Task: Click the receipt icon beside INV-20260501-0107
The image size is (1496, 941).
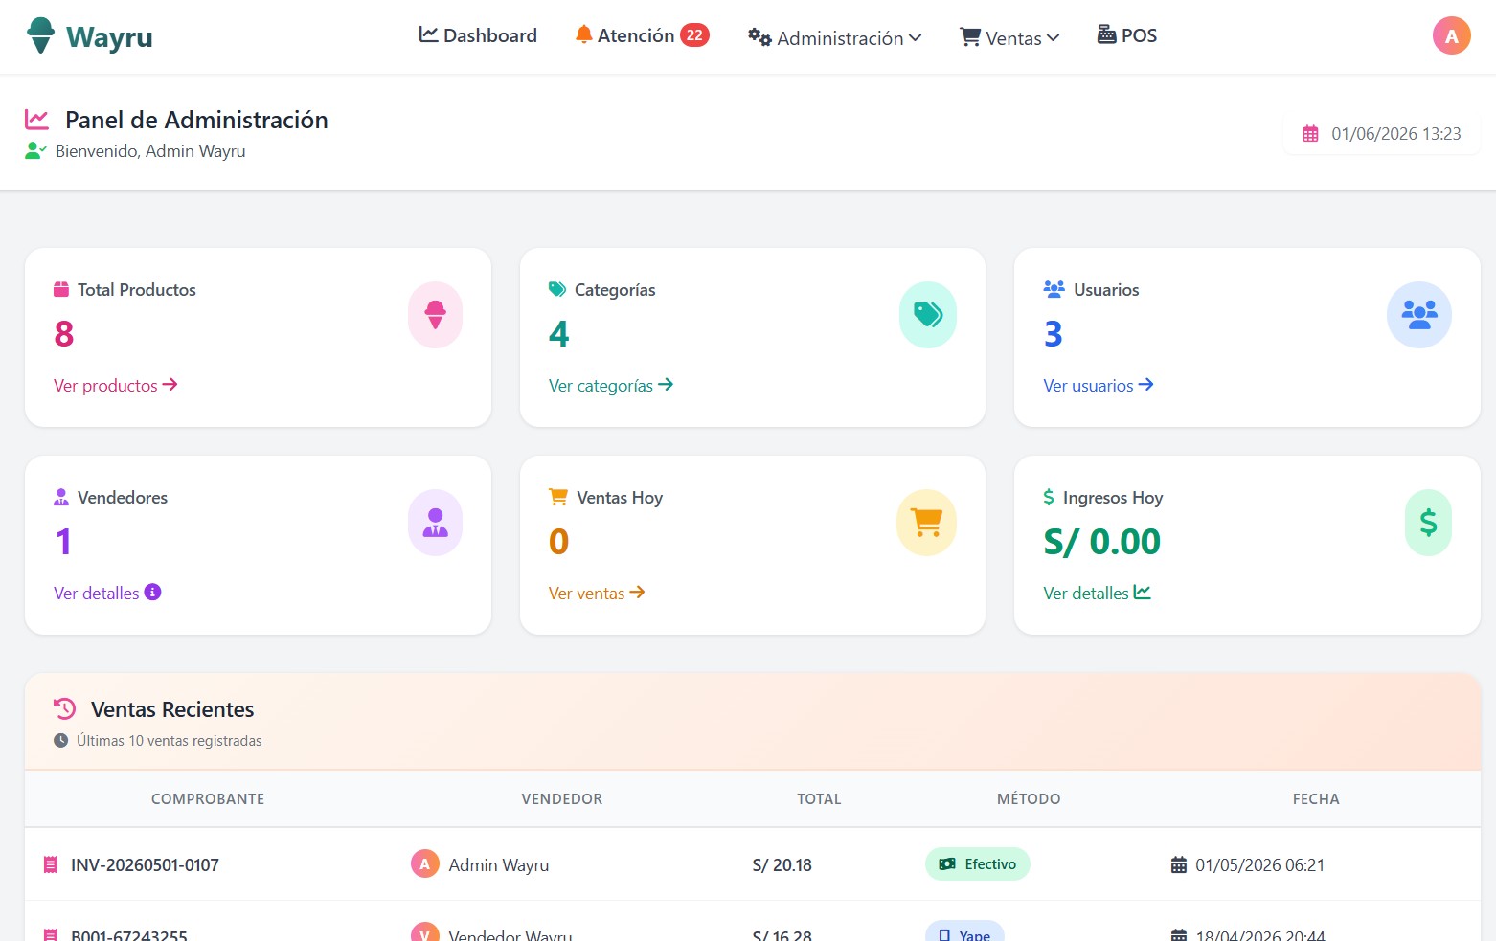Action: pyautogui.click(x=51, y=864)
